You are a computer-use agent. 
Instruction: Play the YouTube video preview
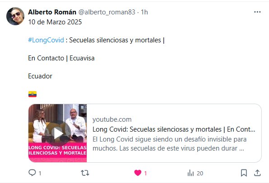point(58,133)
